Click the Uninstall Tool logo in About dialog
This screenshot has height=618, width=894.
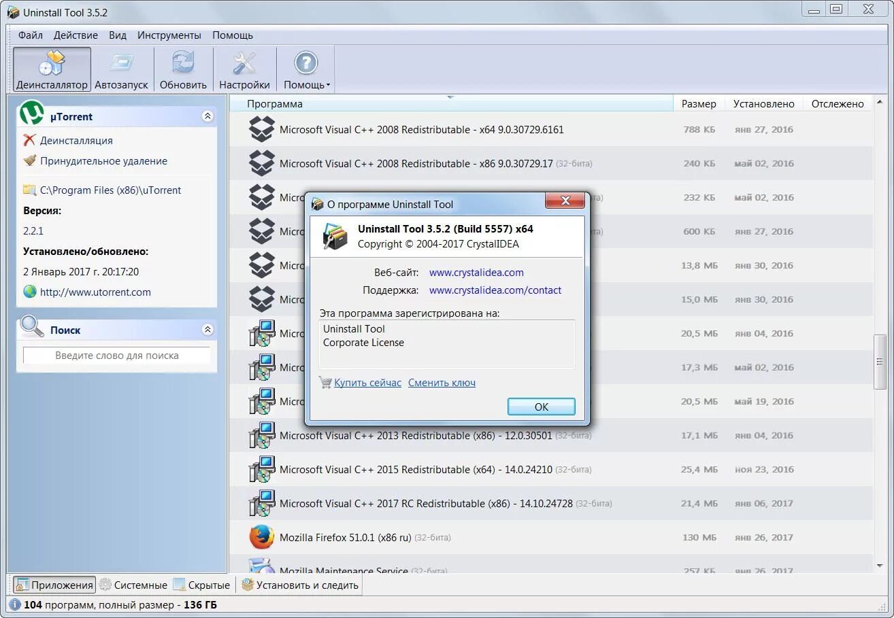(x=335, y=236)
